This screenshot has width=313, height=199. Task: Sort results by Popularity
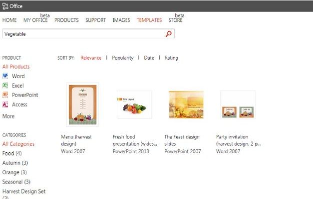[x=123, y=58]
